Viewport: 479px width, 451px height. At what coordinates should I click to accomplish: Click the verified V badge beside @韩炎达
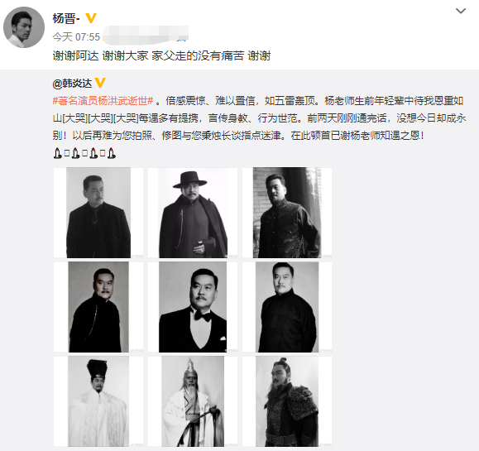click(100, 83)
